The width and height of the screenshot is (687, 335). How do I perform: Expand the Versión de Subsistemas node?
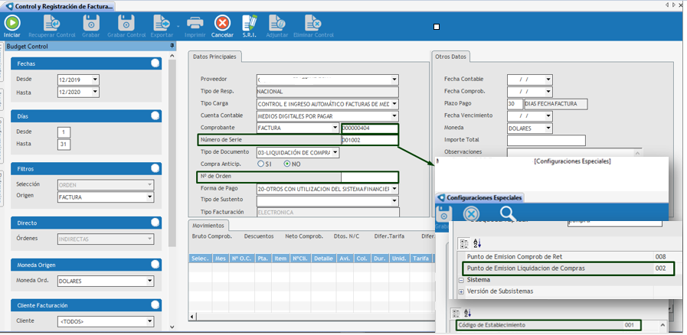[461, 291]
